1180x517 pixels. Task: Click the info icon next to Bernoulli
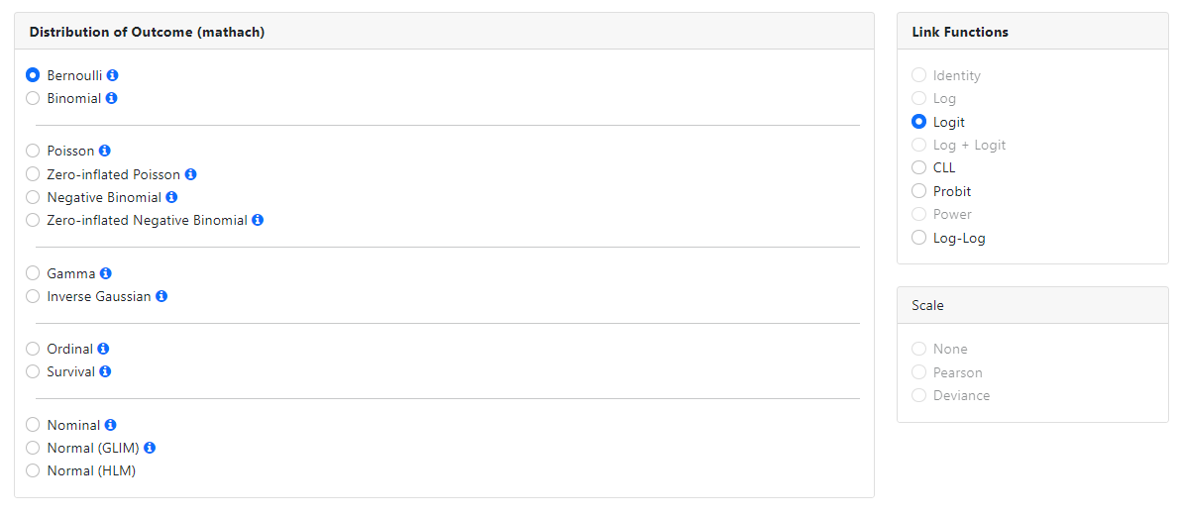pos(113,75)
